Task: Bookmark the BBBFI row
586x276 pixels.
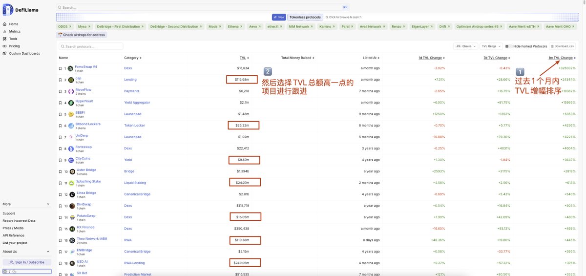Action: tap(61, 114)
